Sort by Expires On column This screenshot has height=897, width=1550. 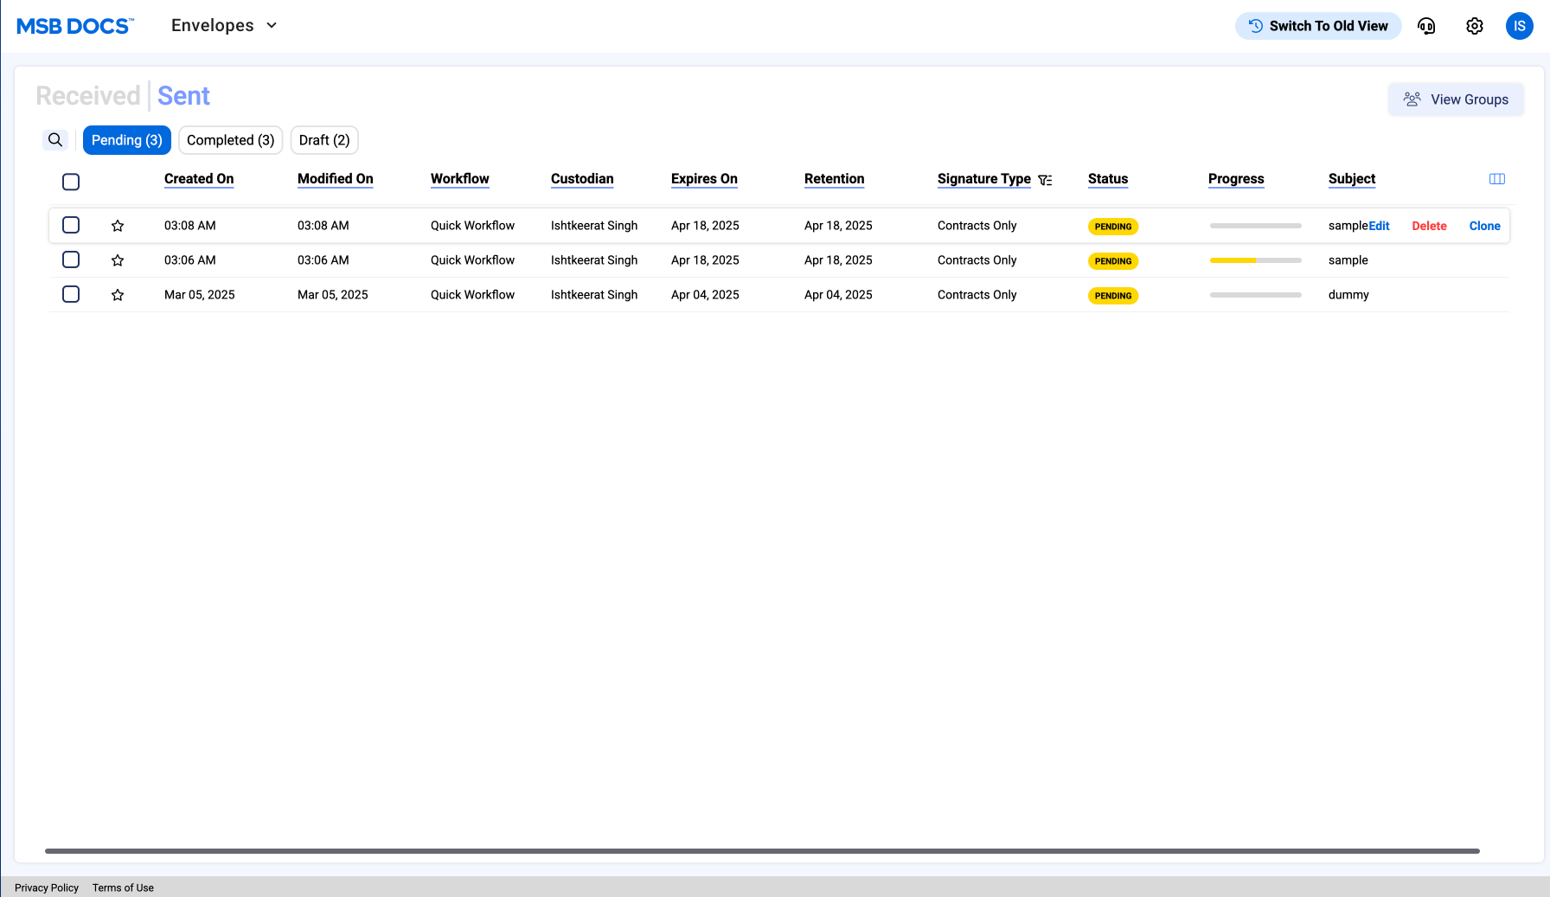[x=704, y=179]
